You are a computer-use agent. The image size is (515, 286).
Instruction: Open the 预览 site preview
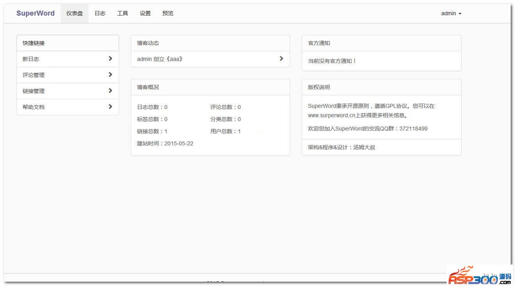click(x=168, y=13)
